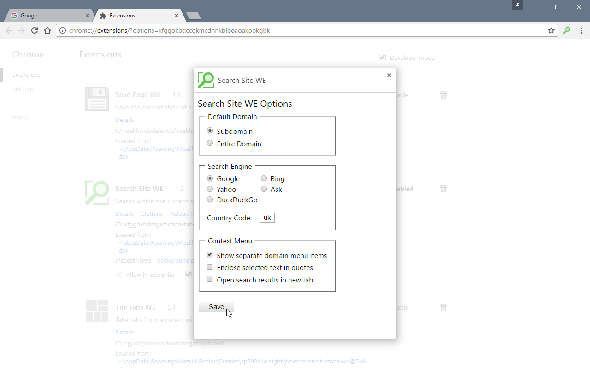
Task: Close the Google tab
Action: pos(88,16)
